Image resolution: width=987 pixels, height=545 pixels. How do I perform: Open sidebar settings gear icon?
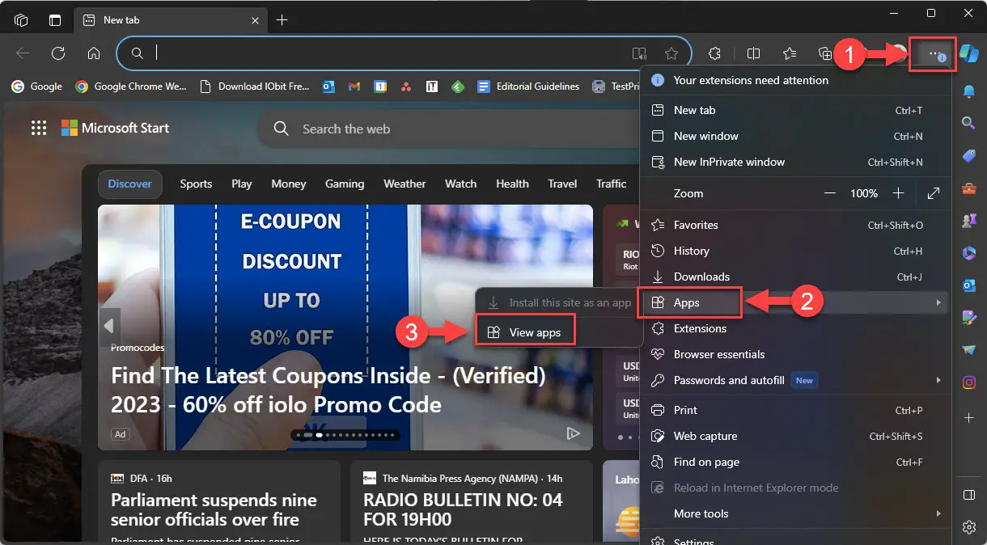(x=968, y=527)
